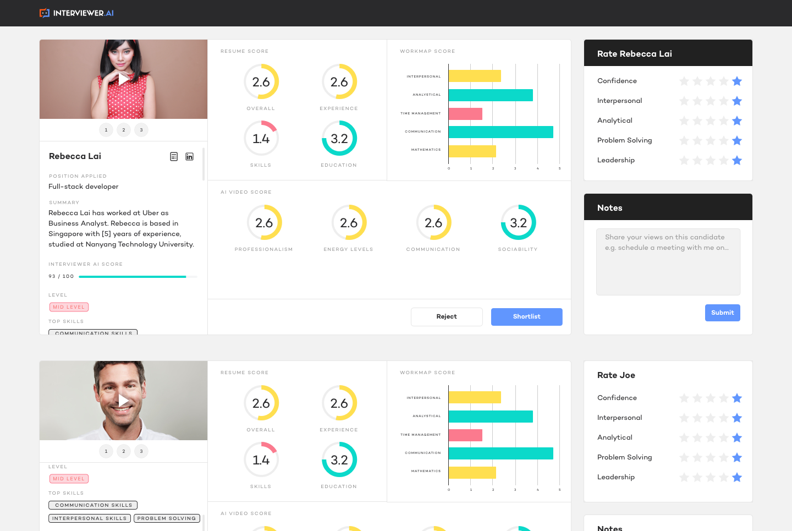Rate Joe's Interpersonal three stars
This screenshot has height=531, width=792.
[711, 418]
